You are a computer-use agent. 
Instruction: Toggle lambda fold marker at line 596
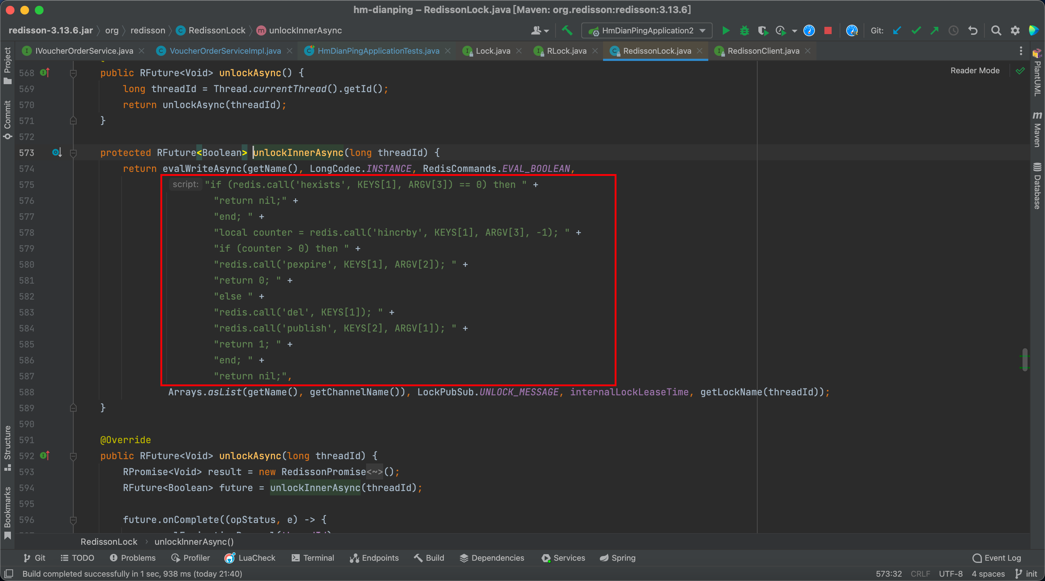[x=73, y=520]
